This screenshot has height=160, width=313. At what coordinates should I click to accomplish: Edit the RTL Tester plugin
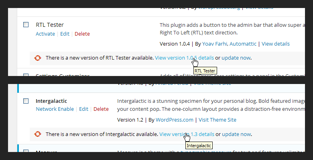[x=65, y=34]
